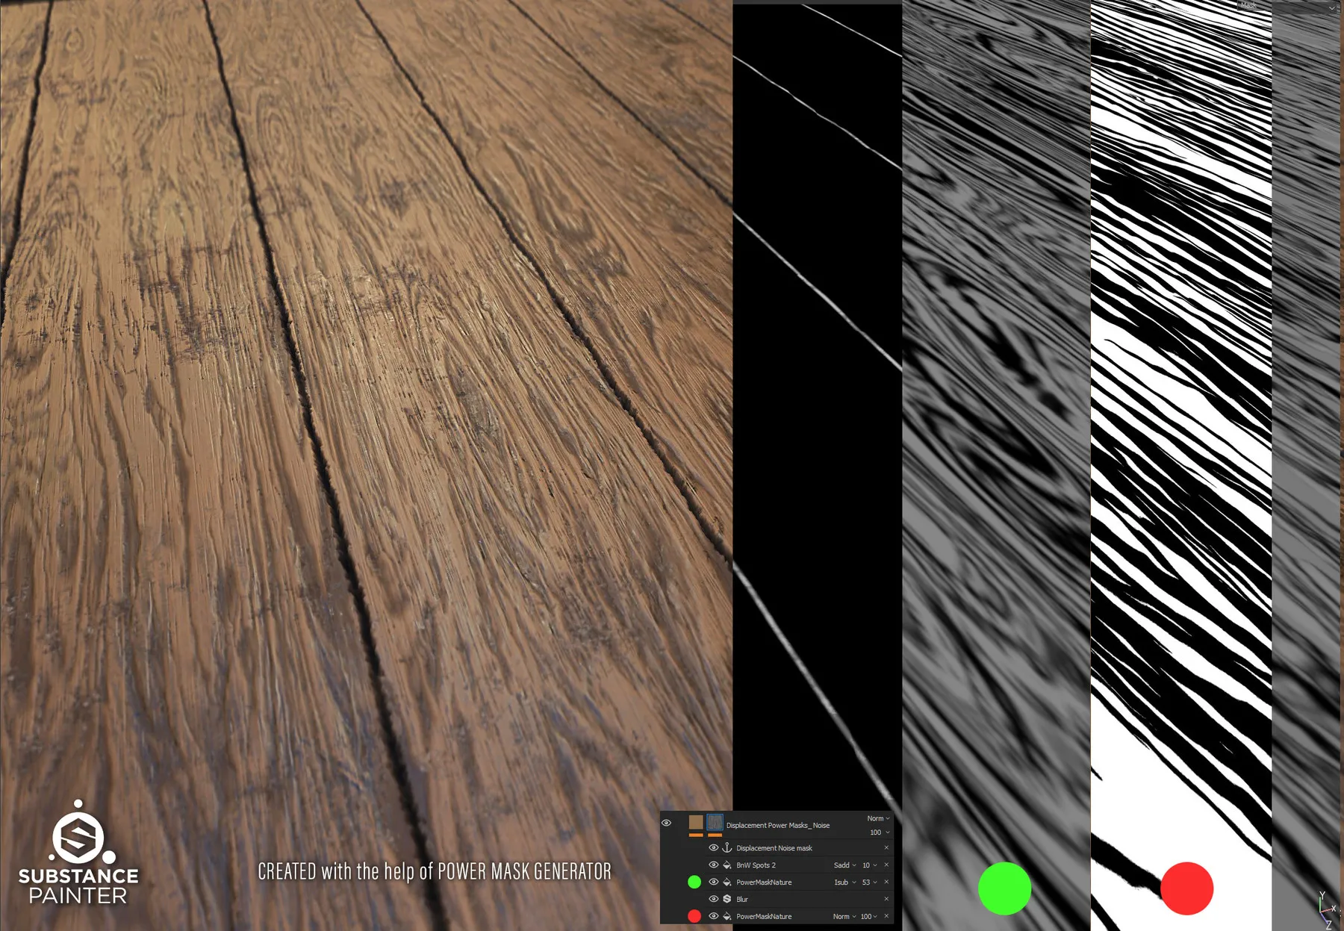Toggle visibility of the Blur filter
The width and height of the screenshot is (1344, 931).
(713, 900)
